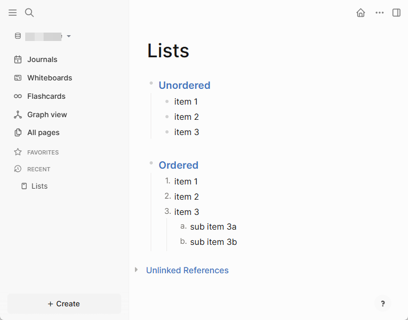408x320 pixels.
Task: Collapse the Recent section
Action: click(x=38, y=169)
